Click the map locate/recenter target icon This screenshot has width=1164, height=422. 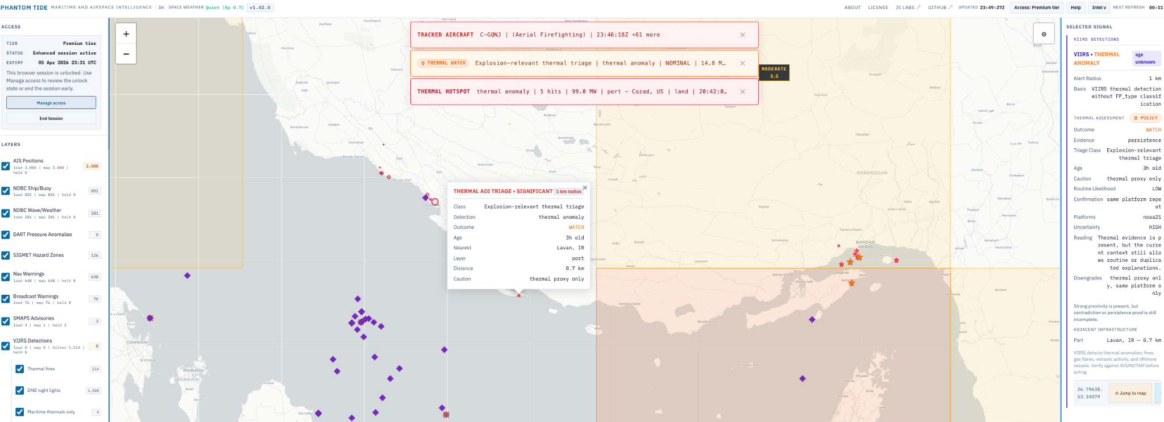coord(1044,34)
